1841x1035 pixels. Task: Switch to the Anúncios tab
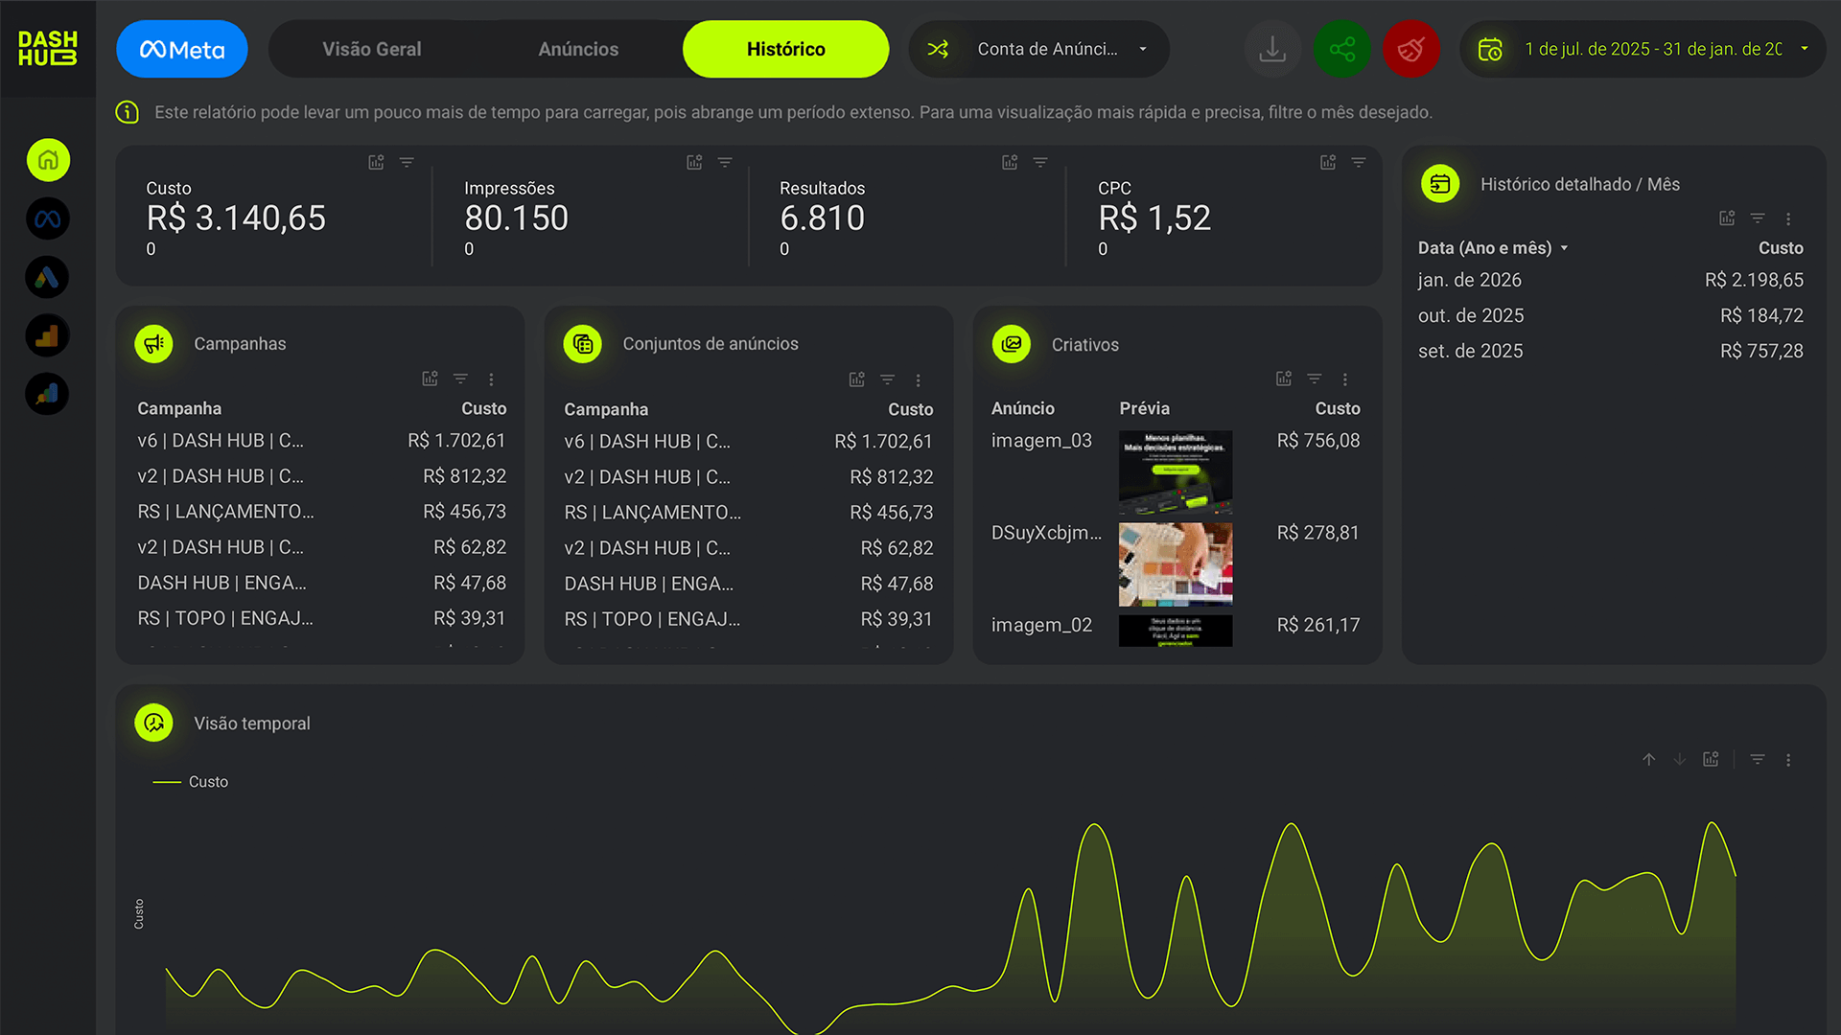point(578,49)
